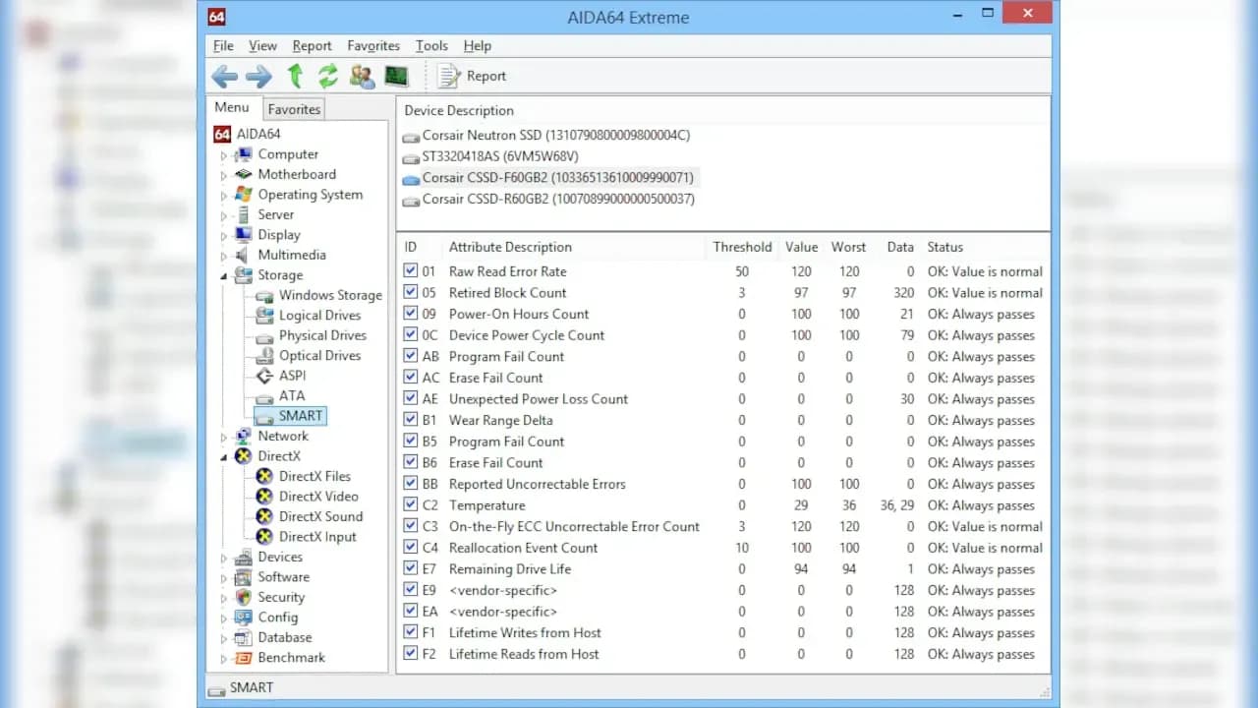Select the ST3320418AS drive icon
1258x708 pixels.
coord(411,157)
